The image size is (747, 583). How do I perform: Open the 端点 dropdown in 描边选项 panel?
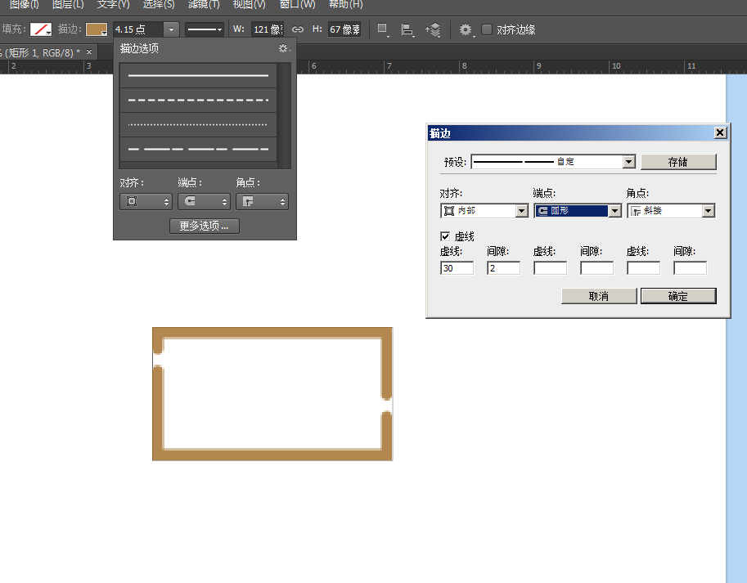204,201
